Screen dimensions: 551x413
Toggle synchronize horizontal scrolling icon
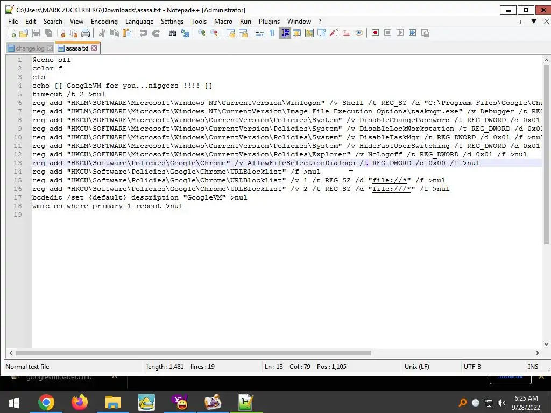[x=243, y=33]
